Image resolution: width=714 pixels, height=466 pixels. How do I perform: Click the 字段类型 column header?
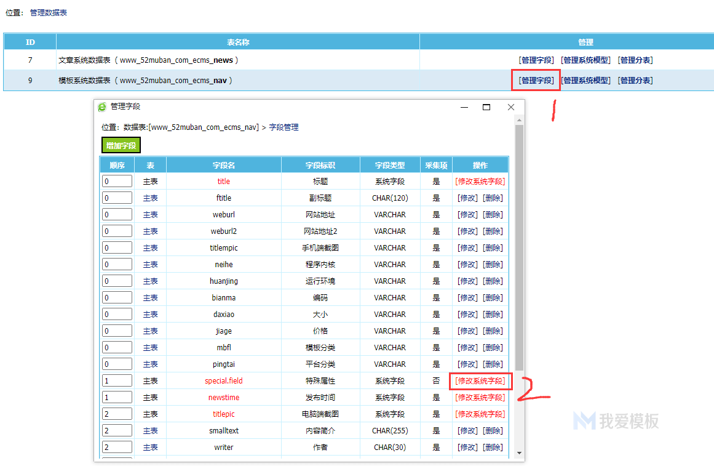pos(390,165)
